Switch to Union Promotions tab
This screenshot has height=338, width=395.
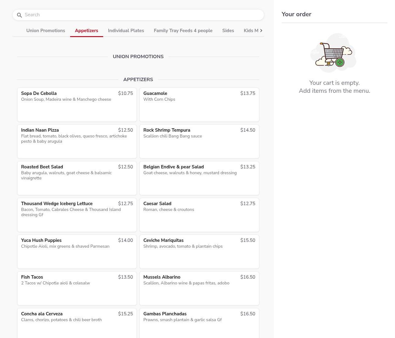[x=46, y=31]
